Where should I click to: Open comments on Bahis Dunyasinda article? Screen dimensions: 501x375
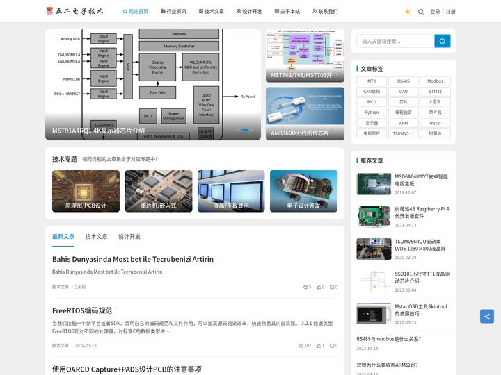click(x=332, y=287)
